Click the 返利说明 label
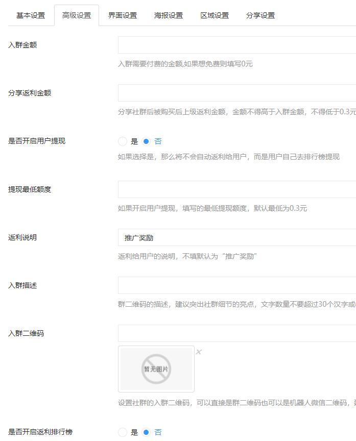 (x=22, y=238)
